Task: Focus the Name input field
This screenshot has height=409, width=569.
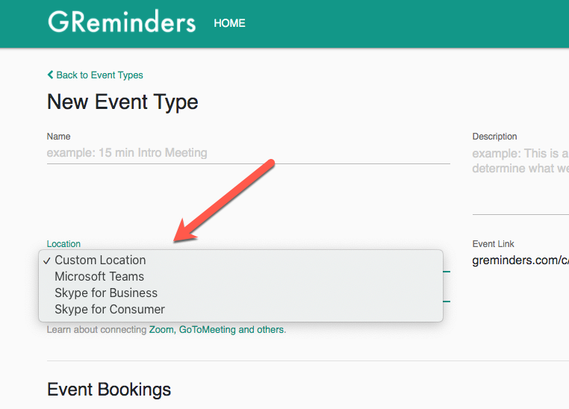Action: [x=248, y=154]
